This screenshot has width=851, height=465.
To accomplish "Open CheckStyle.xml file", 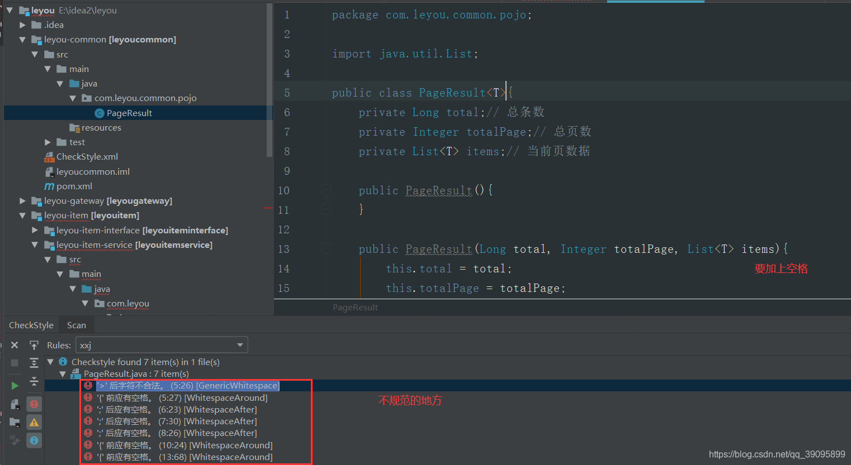I will point(87,157).
